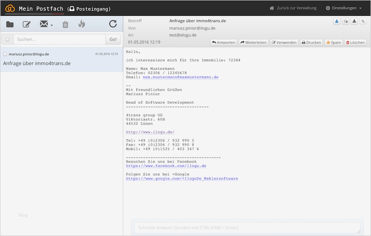The height and width of the screenshot is (236, 371).
Task: Open the folder icon in mailbox toolbar
Action: point(10,24)
